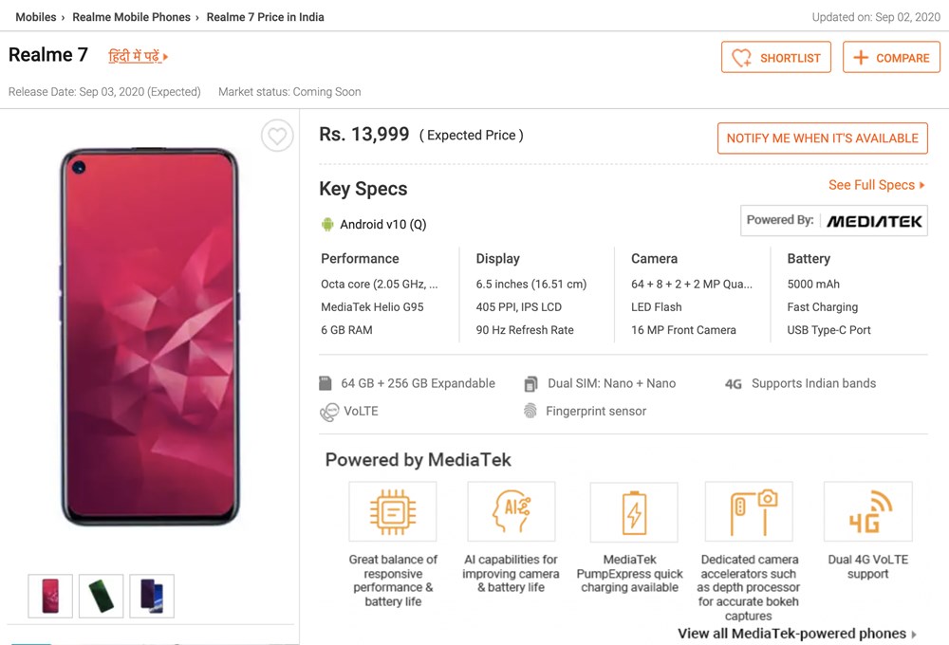
Task: Click the MediaTek performance chip icon
Action: 392,510
